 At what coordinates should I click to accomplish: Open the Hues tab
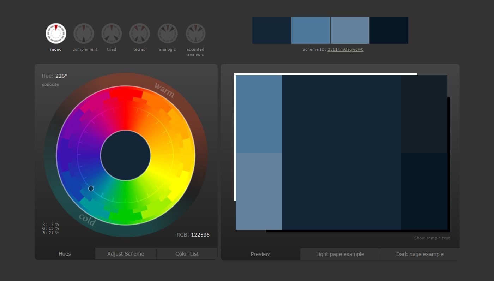[x=65, y=254]
